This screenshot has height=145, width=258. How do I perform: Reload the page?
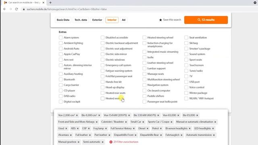(17, 9)
